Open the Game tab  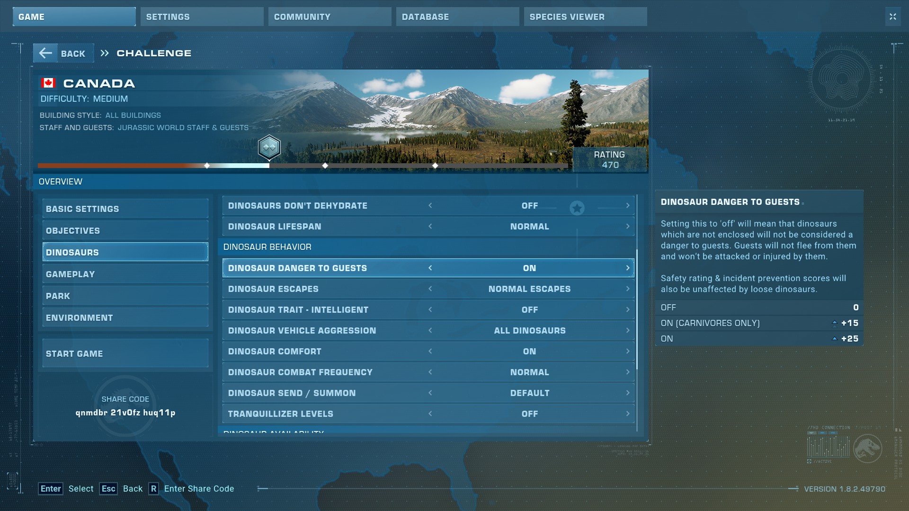pos(74,17)
